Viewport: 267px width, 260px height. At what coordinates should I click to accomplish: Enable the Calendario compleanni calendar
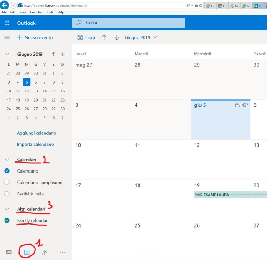(x=7, y=182)
